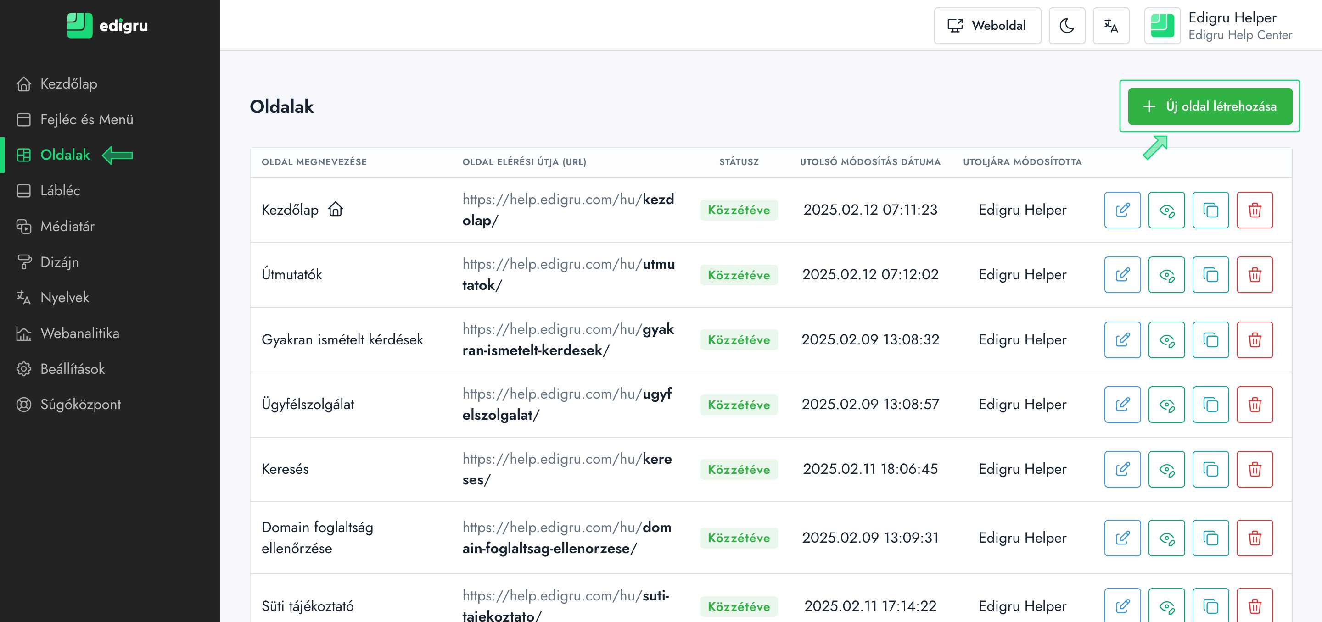
Task: Toggle visibility eye for Kezdőlap page
Action: pyautogui.click(x=1166, y=210)
